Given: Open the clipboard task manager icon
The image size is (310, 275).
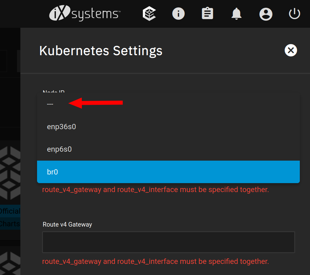Looking at the screenshot, I should coord(207,13).
